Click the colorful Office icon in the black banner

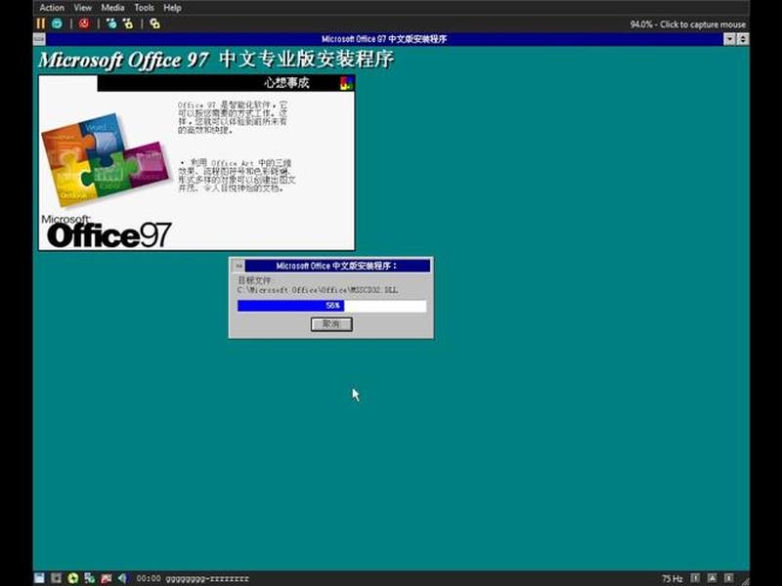pos(346,83)
